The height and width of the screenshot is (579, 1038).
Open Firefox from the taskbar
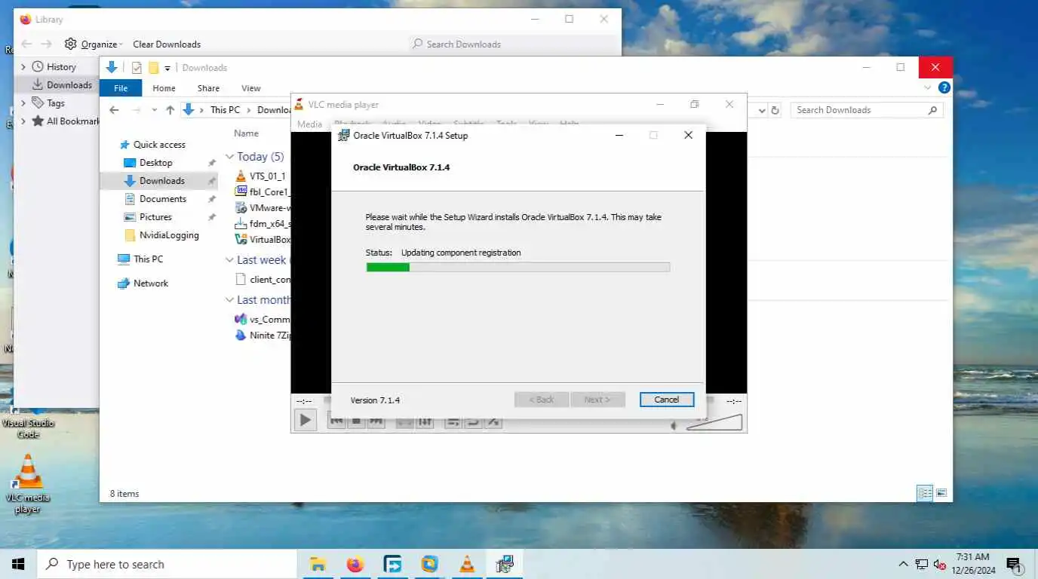[355, 564]
